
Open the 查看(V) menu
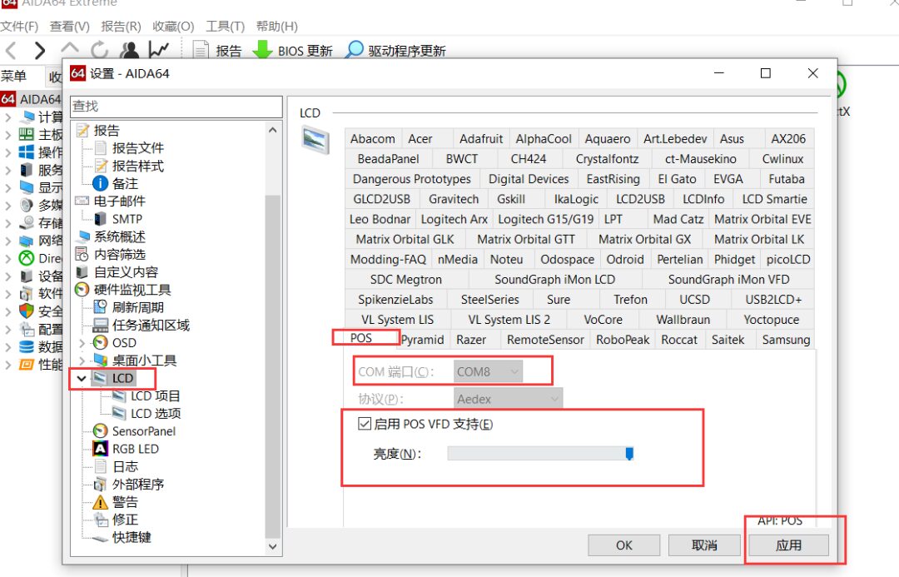(x=69, y=27)
